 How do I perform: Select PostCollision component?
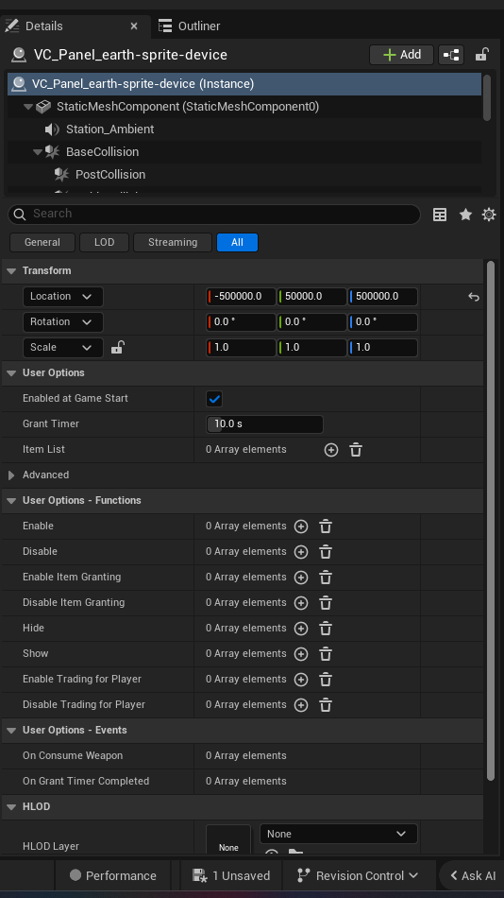pos(110,174)
